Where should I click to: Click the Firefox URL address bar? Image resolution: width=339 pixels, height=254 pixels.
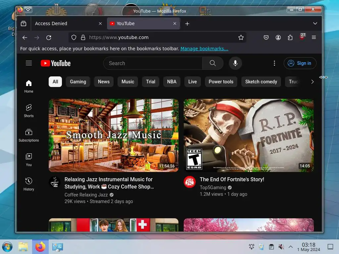tap(157, 38)
